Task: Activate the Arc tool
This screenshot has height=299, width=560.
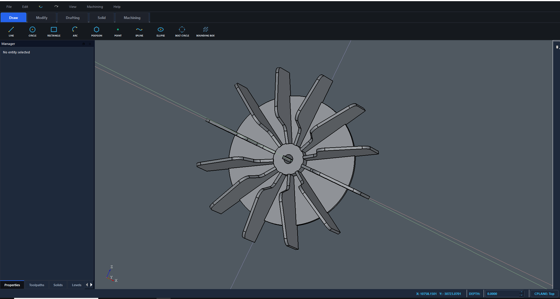Action: tap(75, 32)
